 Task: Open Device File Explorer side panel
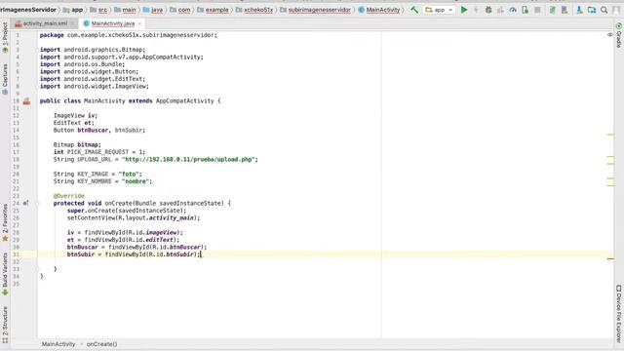(x=619, y=313)
